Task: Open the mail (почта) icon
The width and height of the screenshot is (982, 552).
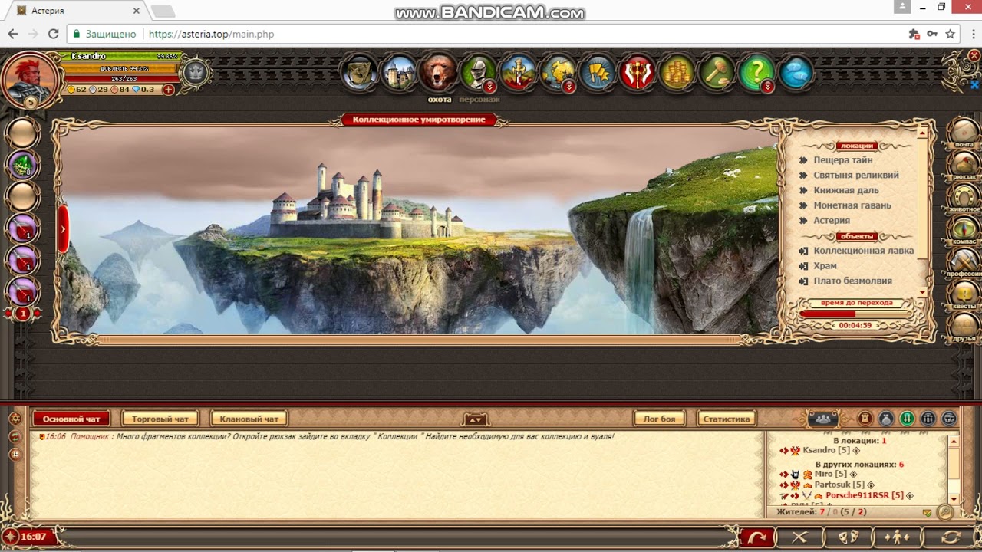Action: (964, 132)
